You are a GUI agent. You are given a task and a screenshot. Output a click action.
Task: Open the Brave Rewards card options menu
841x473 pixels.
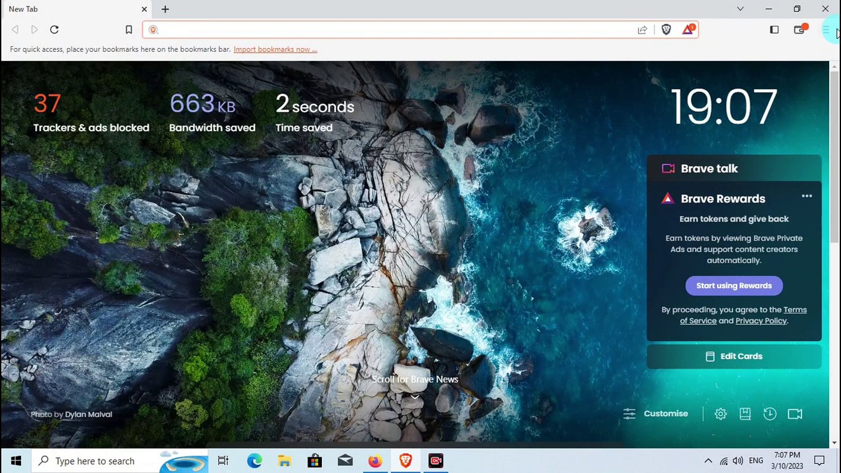pos(807,196)
